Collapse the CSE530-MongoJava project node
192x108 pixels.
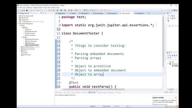[18, 24]
